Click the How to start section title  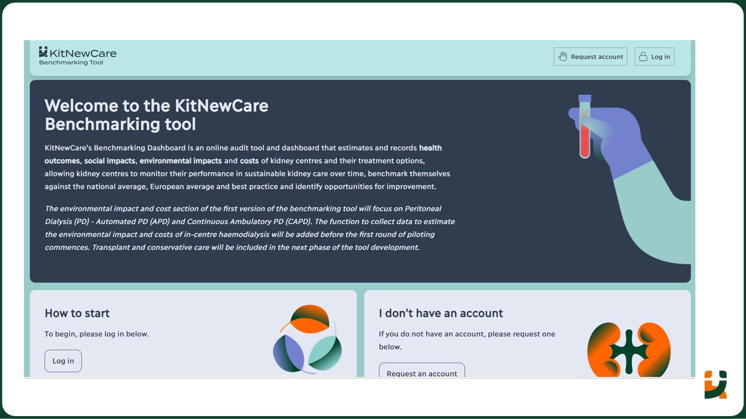(77, 313)
